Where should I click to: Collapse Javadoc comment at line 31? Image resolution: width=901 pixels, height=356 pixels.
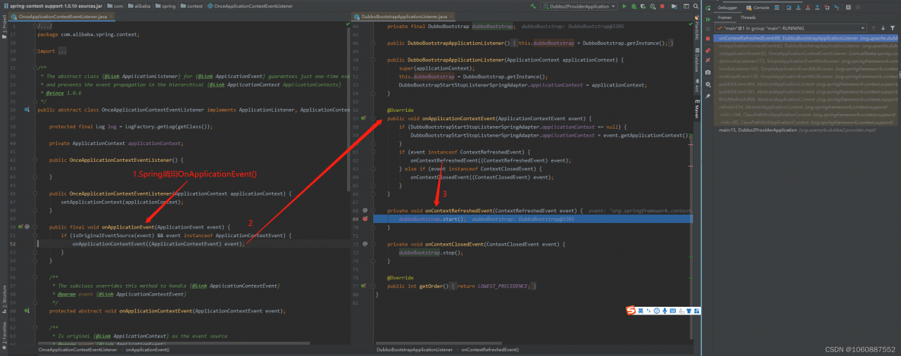[x=35, y=68]
